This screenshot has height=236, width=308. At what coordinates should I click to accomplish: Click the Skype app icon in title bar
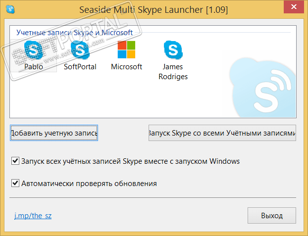[10, 9]
